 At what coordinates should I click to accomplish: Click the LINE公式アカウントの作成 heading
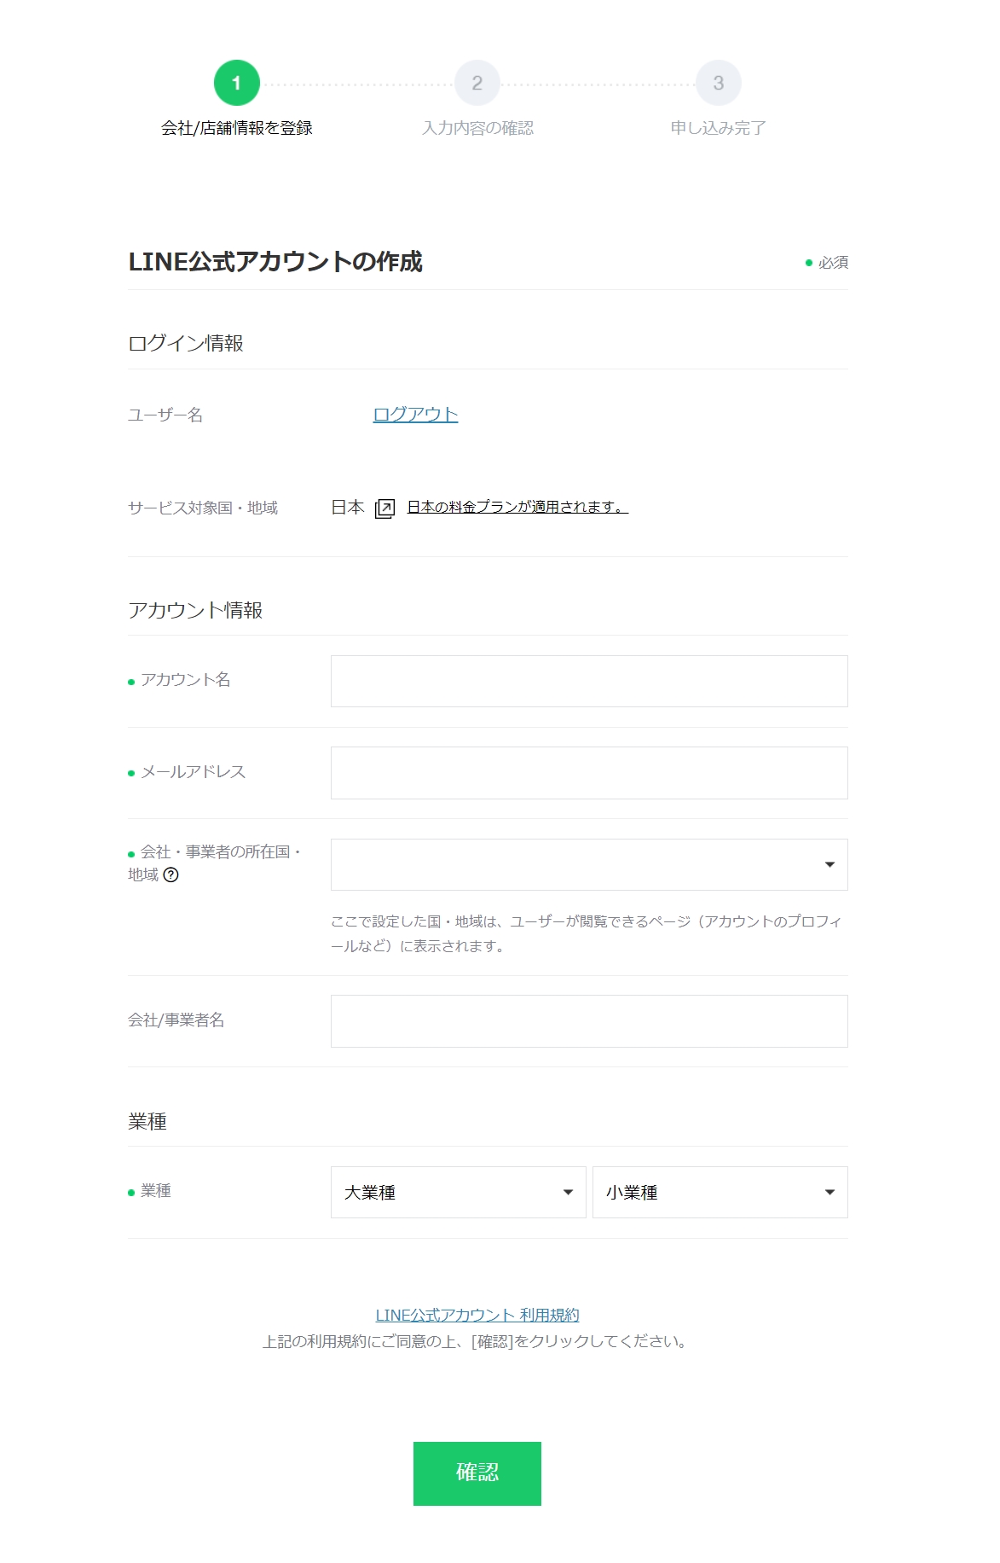click(275, 262)
